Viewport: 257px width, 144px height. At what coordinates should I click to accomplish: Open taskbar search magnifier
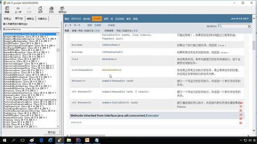coord(14,140)
